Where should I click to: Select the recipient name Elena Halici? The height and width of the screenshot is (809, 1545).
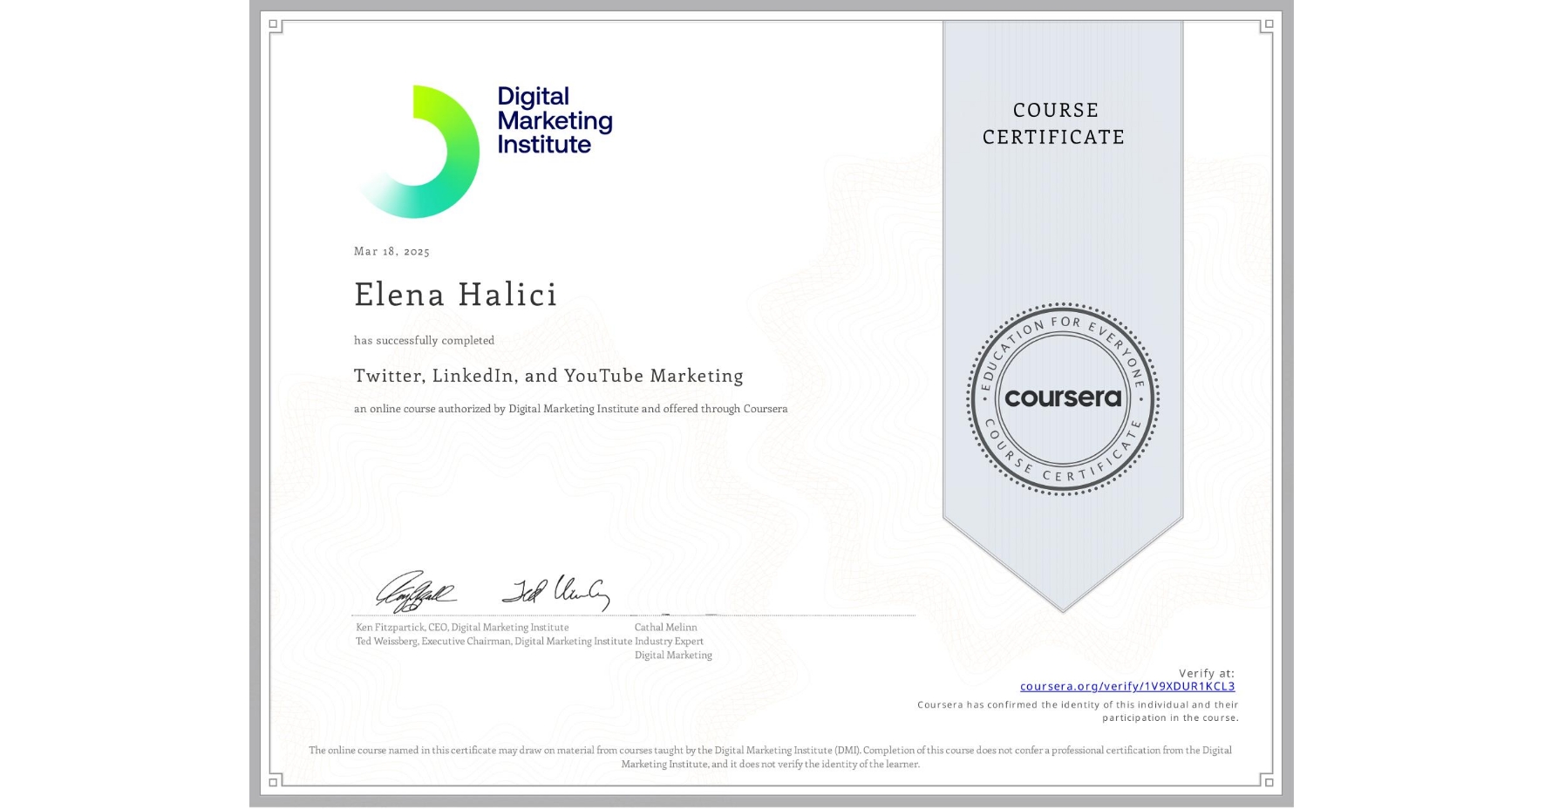tap(456, 295)
